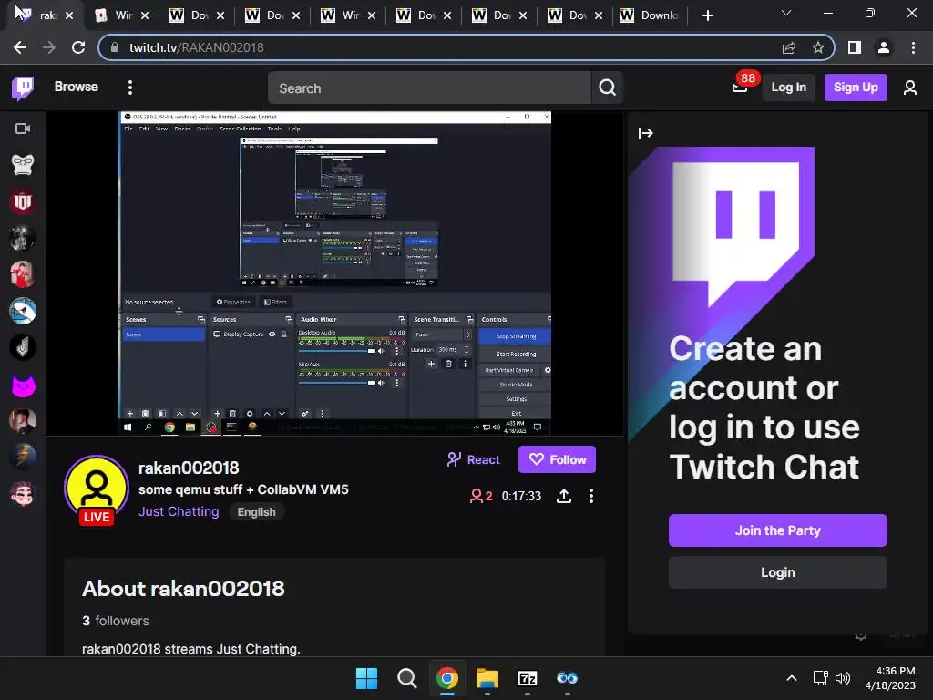The height and width of the screenshot is (700, 933).
Task: Close the rak Twitch tab
Action: click(69, 15)
